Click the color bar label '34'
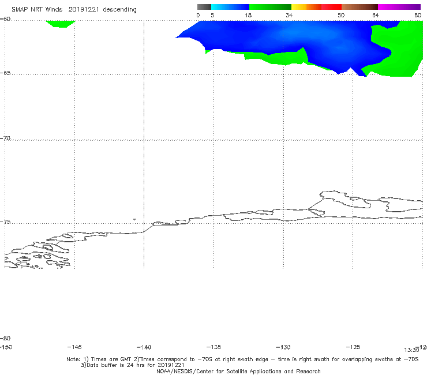 point(289,16)
